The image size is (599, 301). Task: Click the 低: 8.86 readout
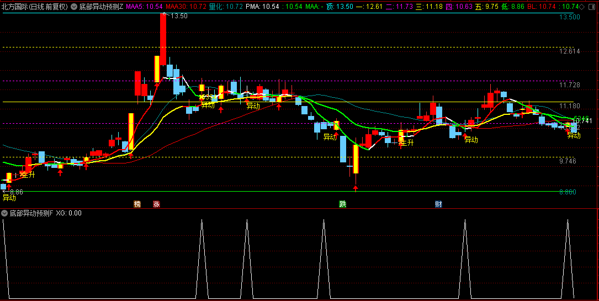512,7
